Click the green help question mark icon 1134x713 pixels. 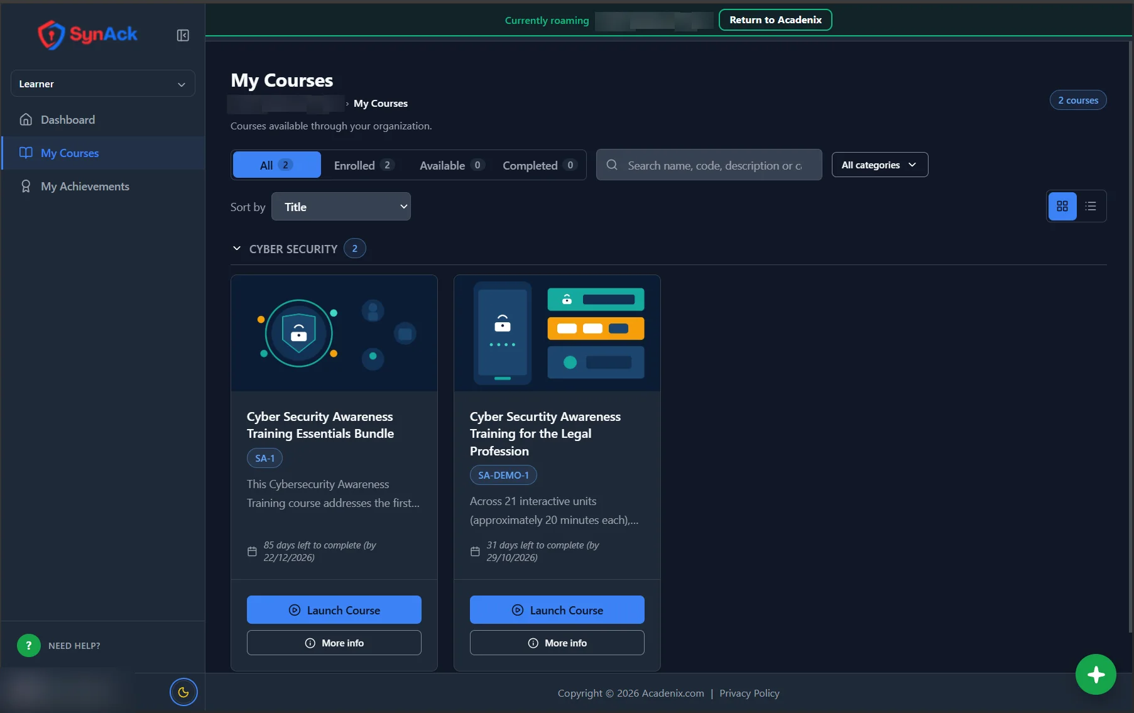pos(29,645)
